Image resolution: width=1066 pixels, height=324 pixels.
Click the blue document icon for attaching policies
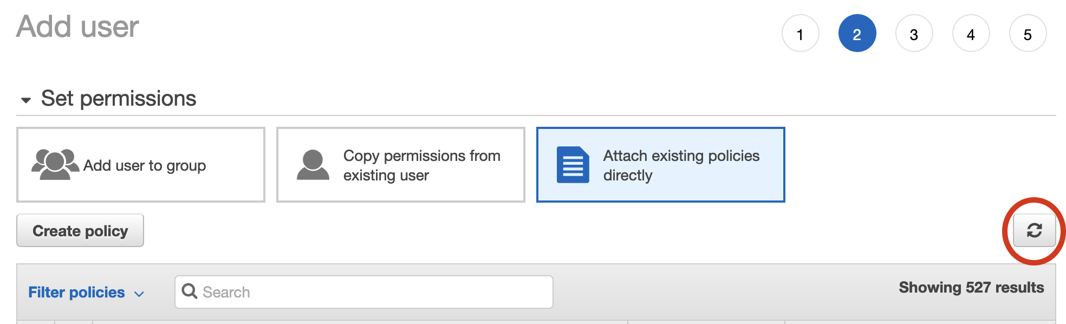pos(573,165)
